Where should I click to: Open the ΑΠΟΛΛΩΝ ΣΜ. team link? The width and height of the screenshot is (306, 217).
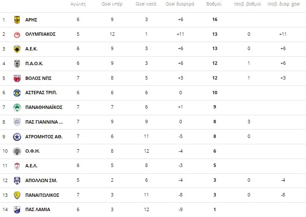click(x=41, y=180)
